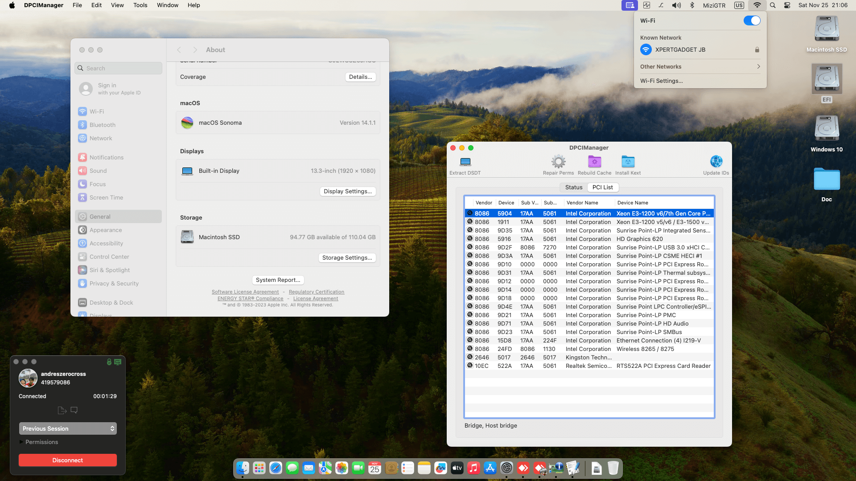Click the green screen-sharing icon in session panel
856x481 pixels.
click(x=118, y=362)
